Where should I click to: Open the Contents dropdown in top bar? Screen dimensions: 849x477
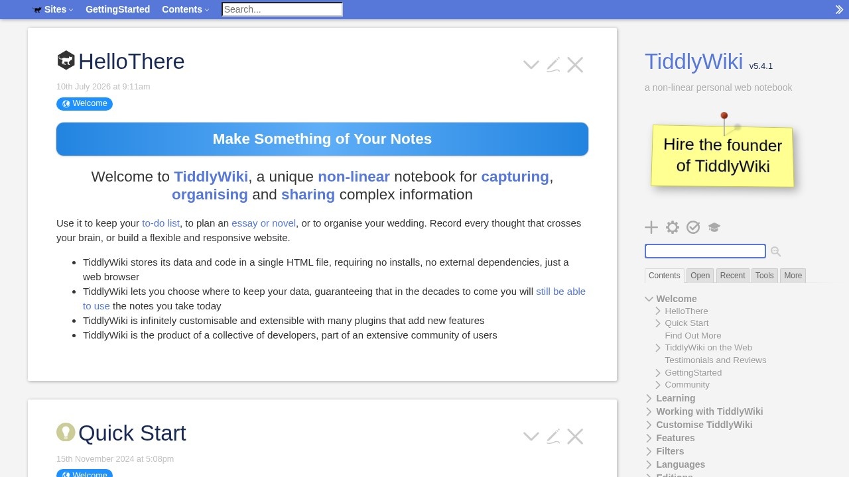[x=186, y=9]
